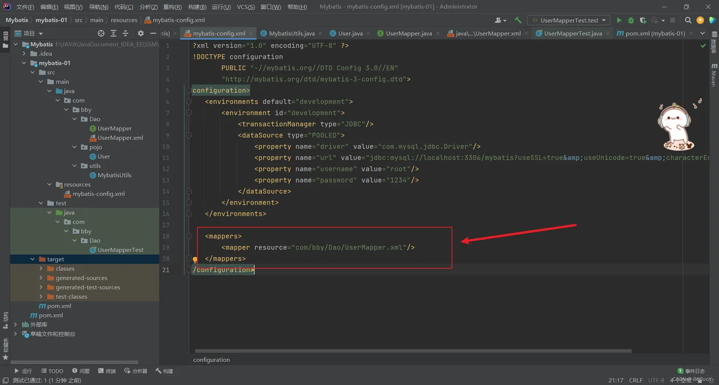Open the 项目 view selector dropdown
This screenshot has width=719, height=385.
[x=29, y=33]
